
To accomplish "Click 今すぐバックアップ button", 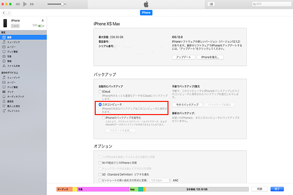I will (188, 105).
